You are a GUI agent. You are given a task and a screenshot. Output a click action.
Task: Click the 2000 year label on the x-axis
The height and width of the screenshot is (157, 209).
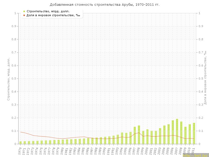tap(147, 151)
